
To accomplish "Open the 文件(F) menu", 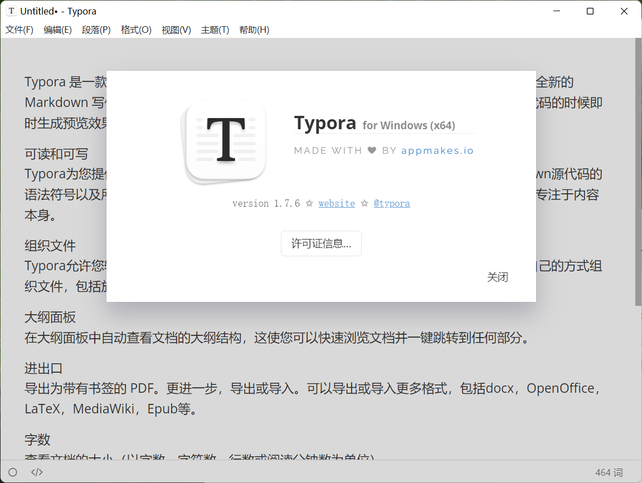I will (20, 30).
